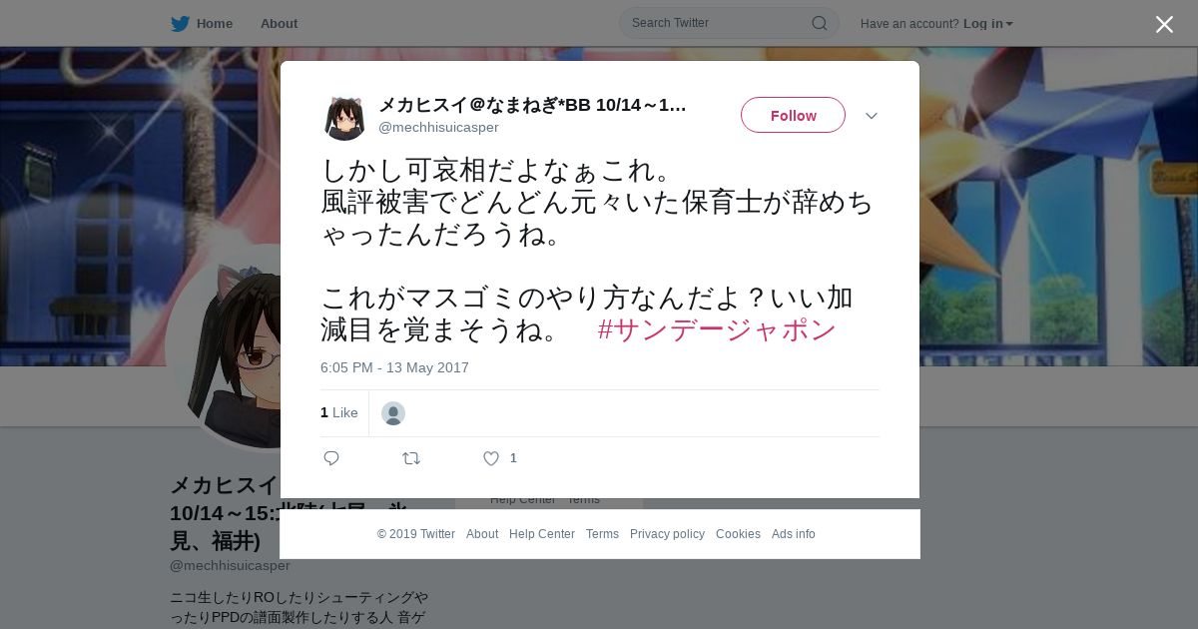Image resolution: width=1198 pixels, height=629 pixels.
Task: Open Privacy policy footer link
Action: (667, 534)
